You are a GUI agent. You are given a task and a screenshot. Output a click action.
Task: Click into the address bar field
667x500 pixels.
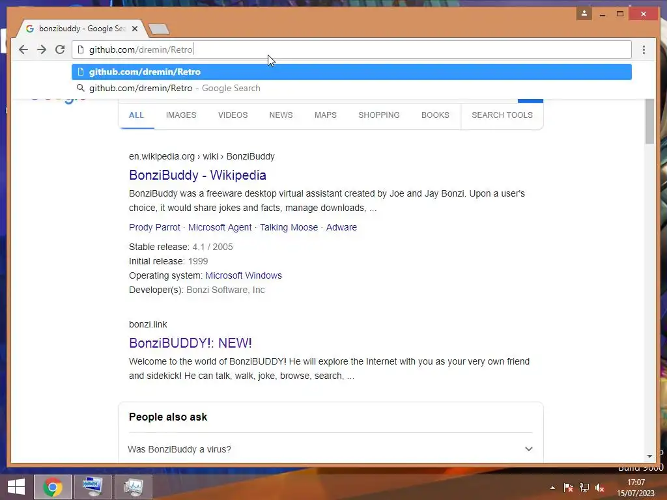click(351, 49)
